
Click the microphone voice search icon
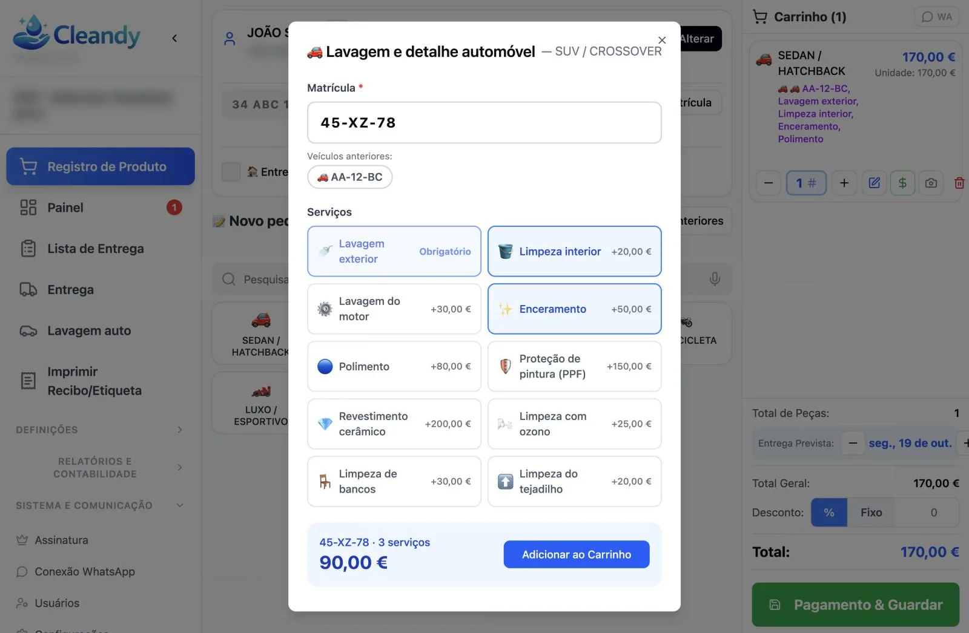[x=715, y=279]
